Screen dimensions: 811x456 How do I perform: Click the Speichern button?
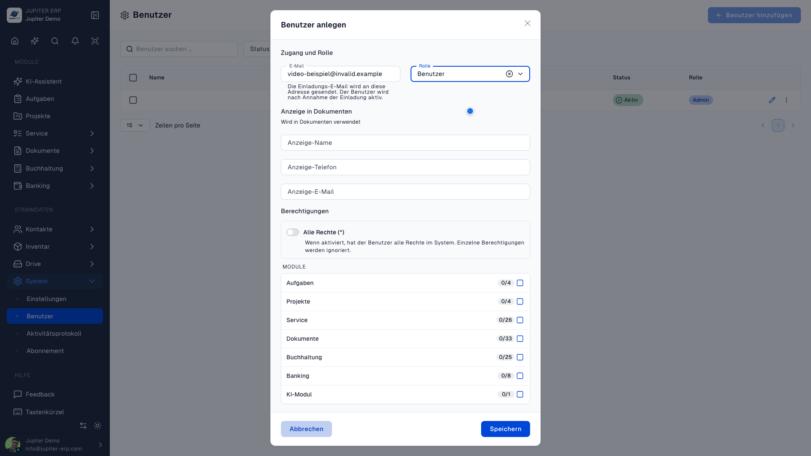click(x=505, y=429)
